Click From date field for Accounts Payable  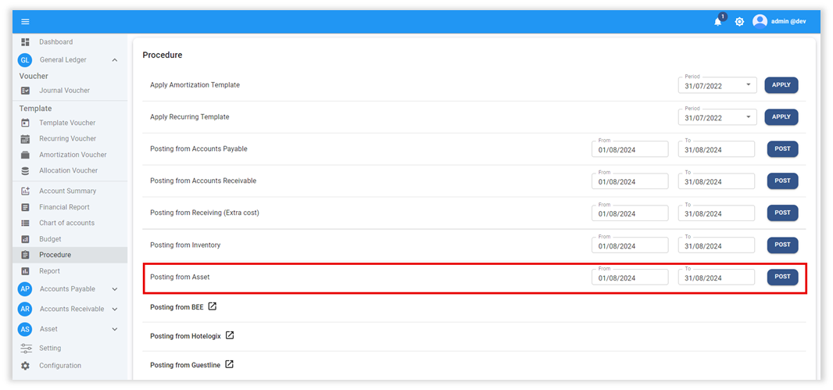(x=630, y=149)
